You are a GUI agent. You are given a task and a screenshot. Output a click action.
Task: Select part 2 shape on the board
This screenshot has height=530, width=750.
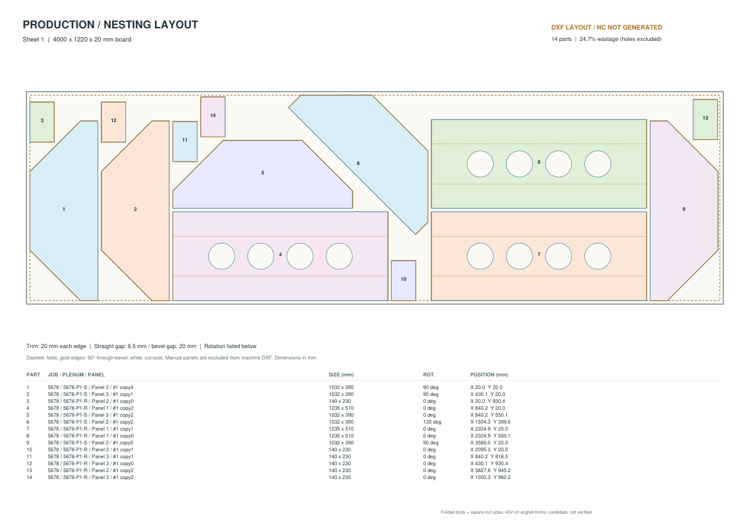click(x=135, y=210)
